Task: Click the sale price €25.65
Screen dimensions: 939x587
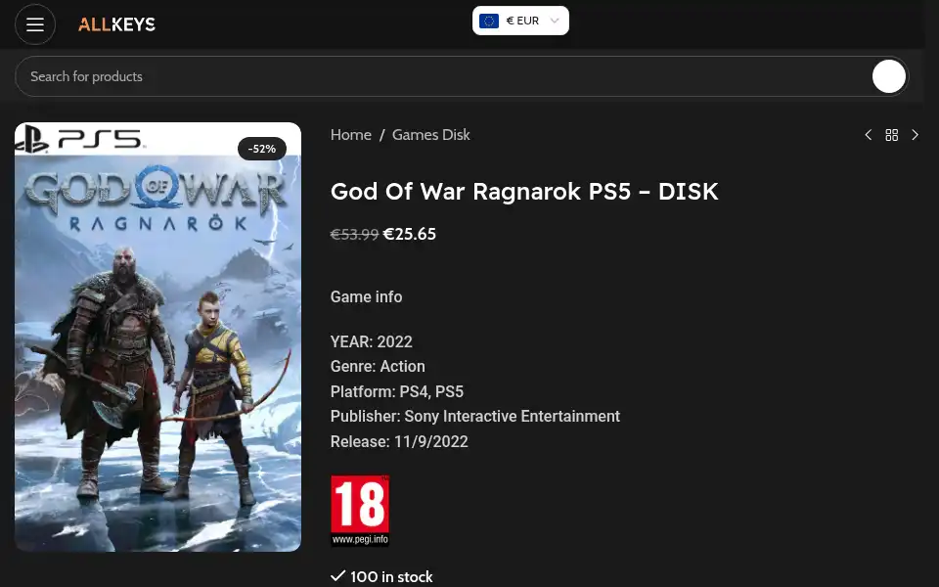Action: (410, 234)
